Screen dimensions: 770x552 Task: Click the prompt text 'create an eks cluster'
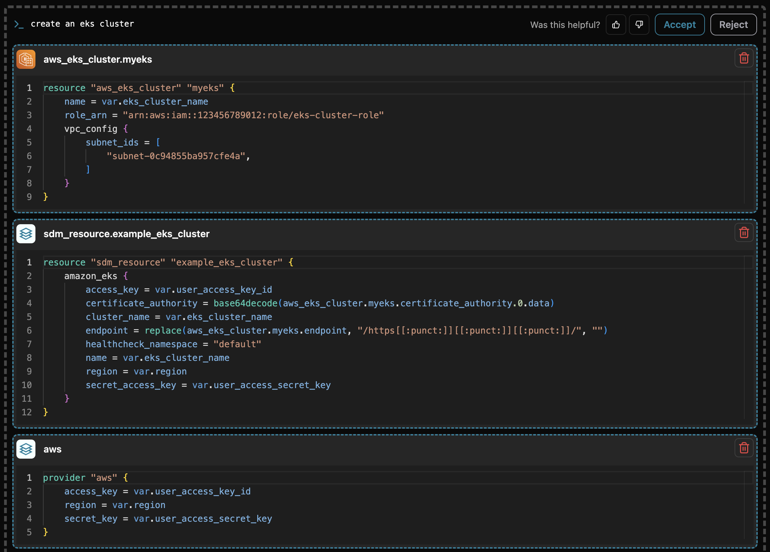tap(82, 24)
